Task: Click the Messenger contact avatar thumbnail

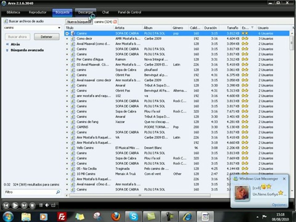Action: pos(241,193)
